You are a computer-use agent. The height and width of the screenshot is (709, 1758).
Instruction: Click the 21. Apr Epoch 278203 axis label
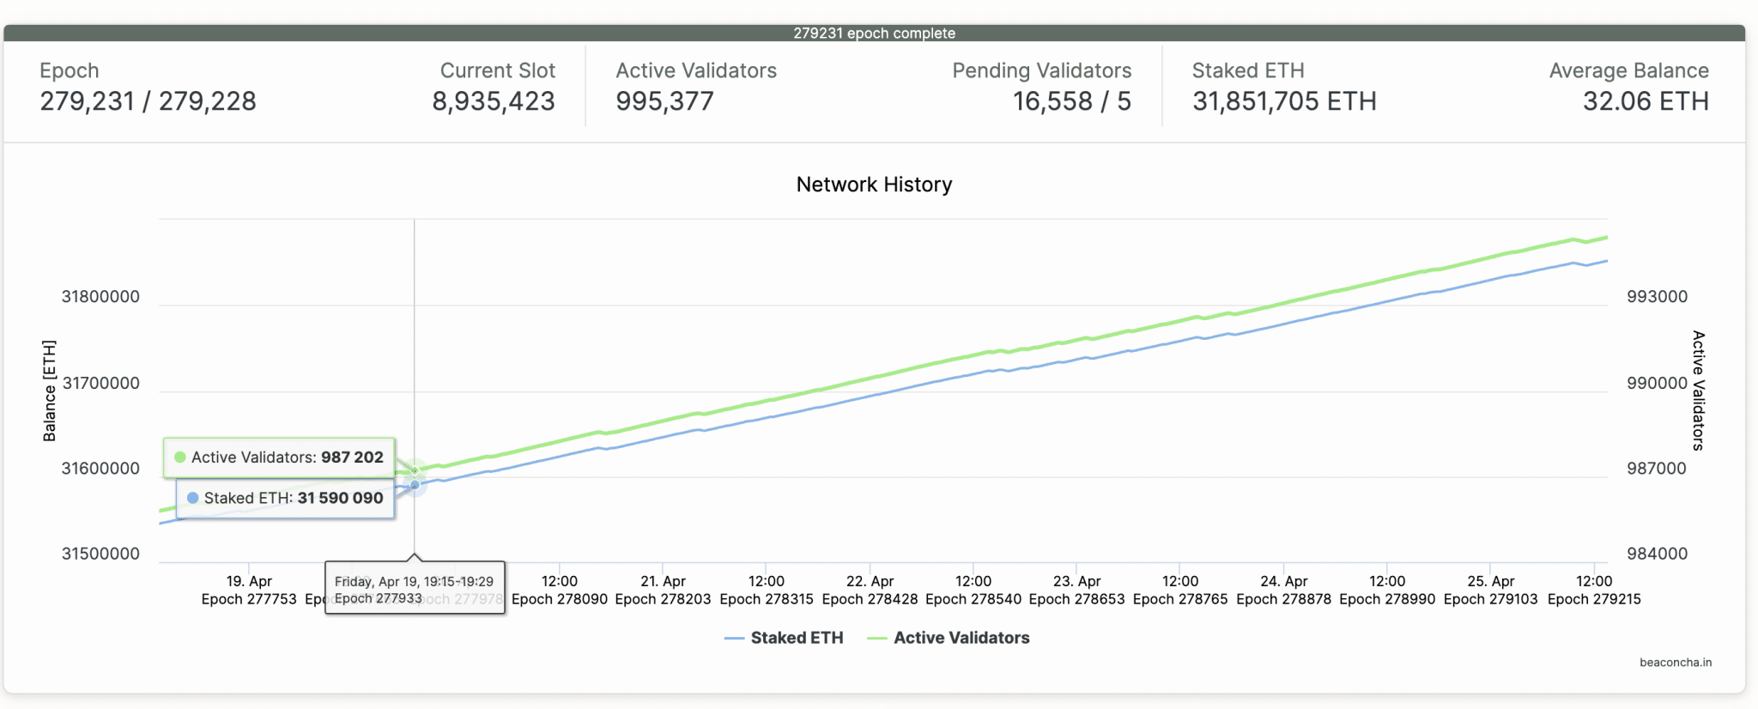click(663, 591)
